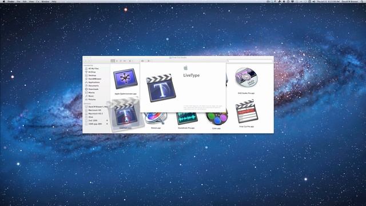Image resolution: width=366 pixels, height=206 pixels.
Task: Click the Quick Look eye button
Action: 142,61
